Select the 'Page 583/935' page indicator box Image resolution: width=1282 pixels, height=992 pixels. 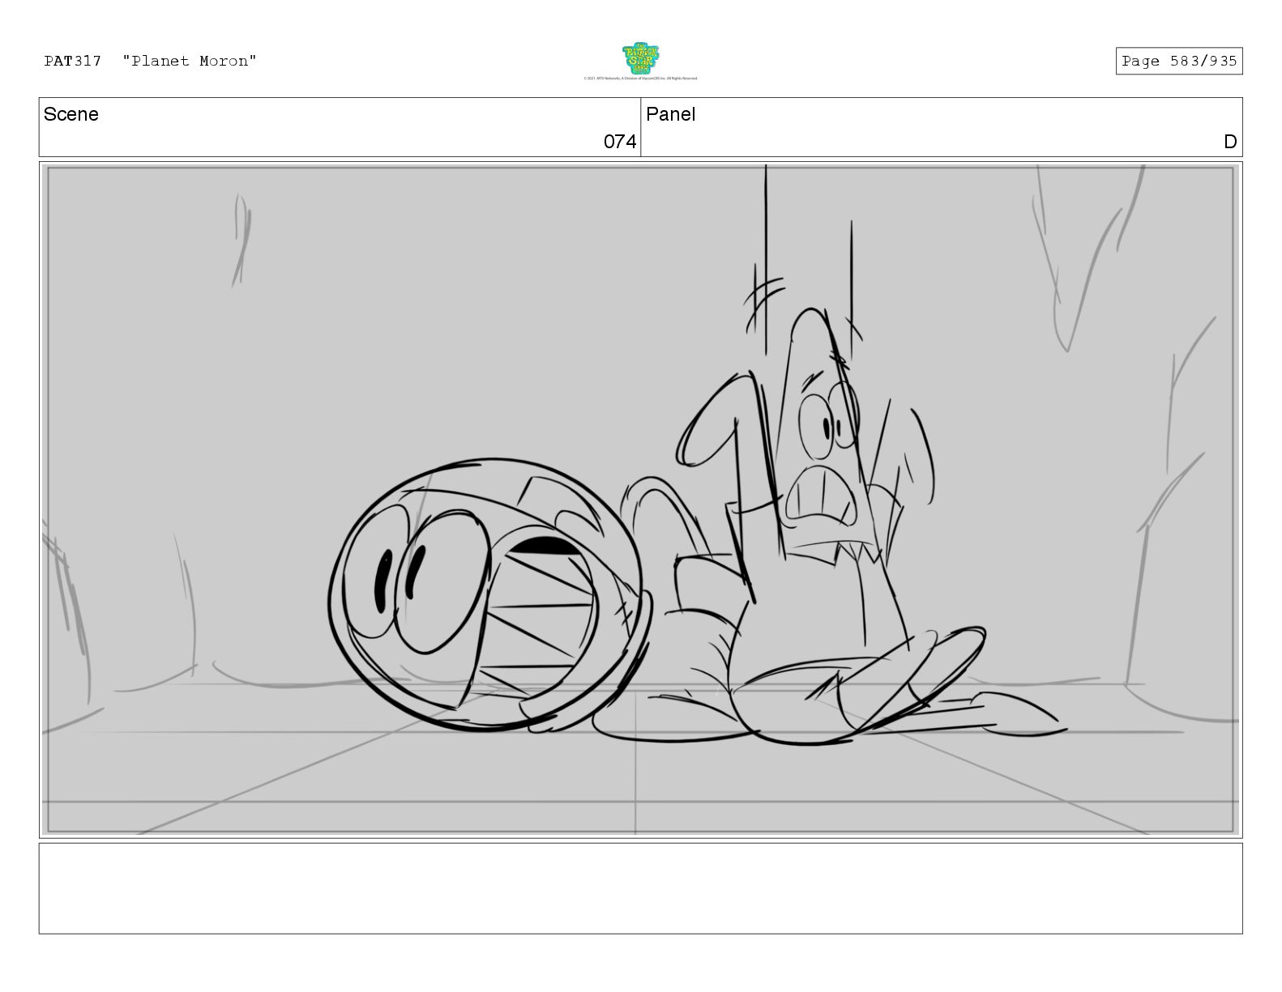tap(1178, 62)
